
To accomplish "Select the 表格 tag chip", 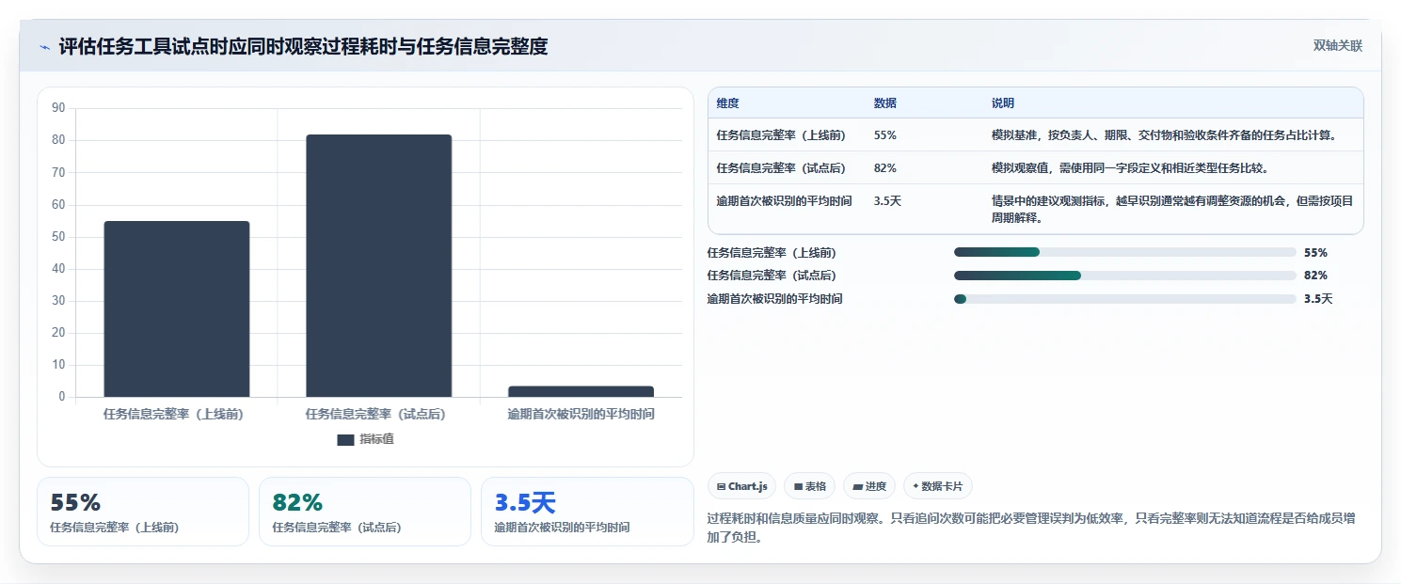I will pyautogui.click(x=809, y=486).
